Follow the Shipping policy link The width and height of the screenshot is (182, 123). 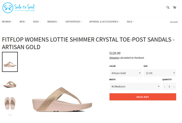[x=114, y=58]
